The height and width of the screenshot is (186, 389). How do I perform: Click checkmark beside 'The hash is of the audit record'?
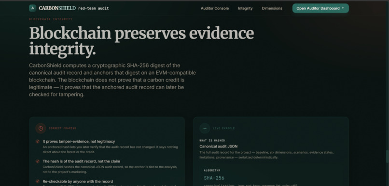click(x=38, y=161)
